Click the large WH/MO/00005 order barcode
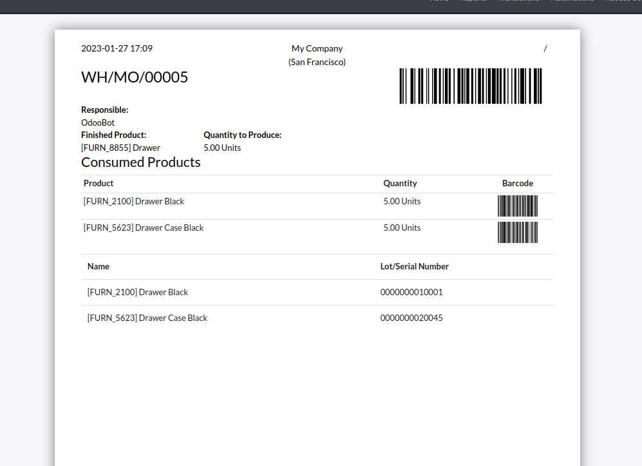 point(471,86)
